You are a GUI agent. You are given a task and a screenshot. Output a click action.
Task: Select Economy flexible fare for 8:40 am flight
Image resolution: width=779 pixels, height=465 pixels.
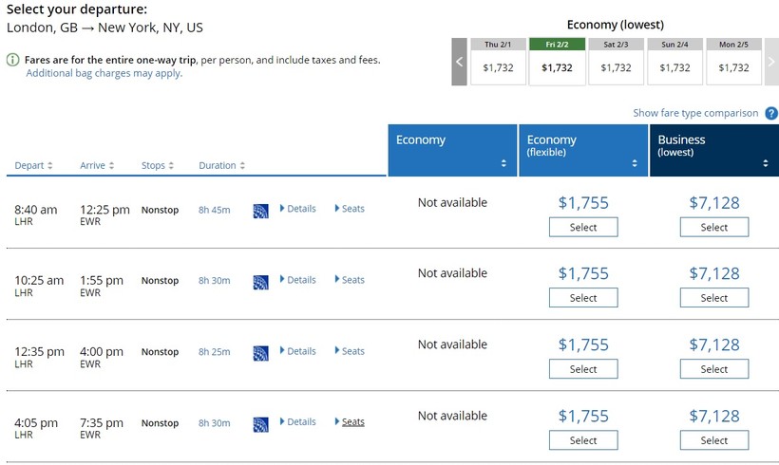click(583, 228)
